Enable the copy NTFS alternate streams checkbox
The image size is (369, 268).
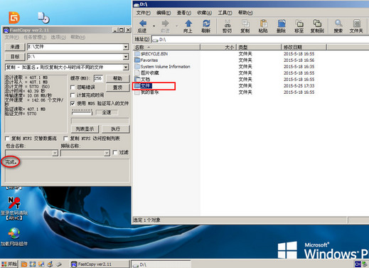[x=7, y=139]
